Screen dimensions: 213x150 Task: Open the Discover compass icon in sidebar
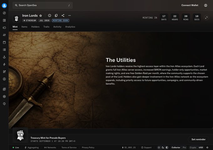pyautogui.click(x=4, y=13)
